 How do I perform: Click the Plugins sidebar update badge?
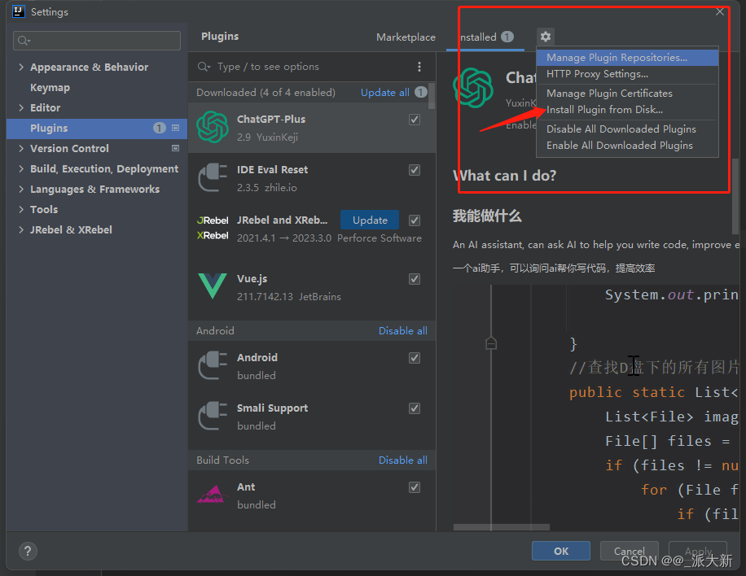click(x=160, y=128)
